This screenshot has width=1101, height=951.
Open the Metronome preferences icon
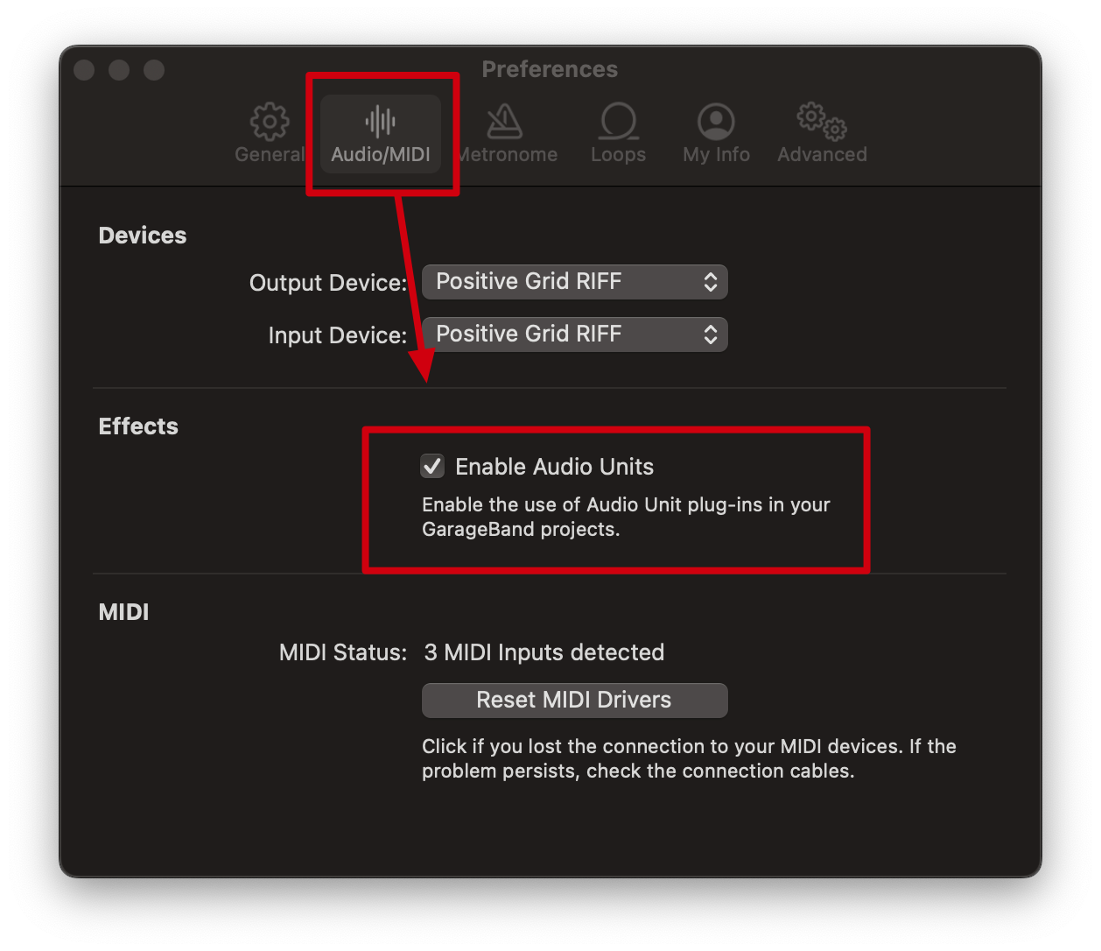click(x=505, y=122)
